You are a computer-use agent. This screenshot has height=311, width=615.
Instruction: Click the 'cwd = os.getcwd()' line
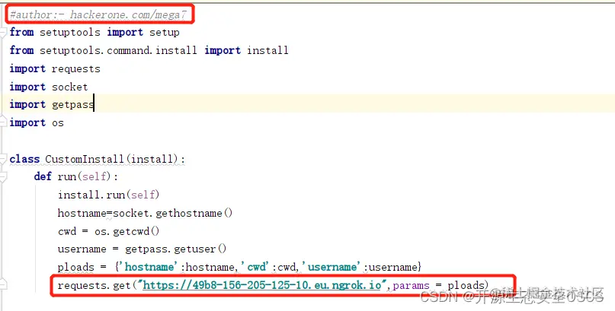tap(109, 231)
